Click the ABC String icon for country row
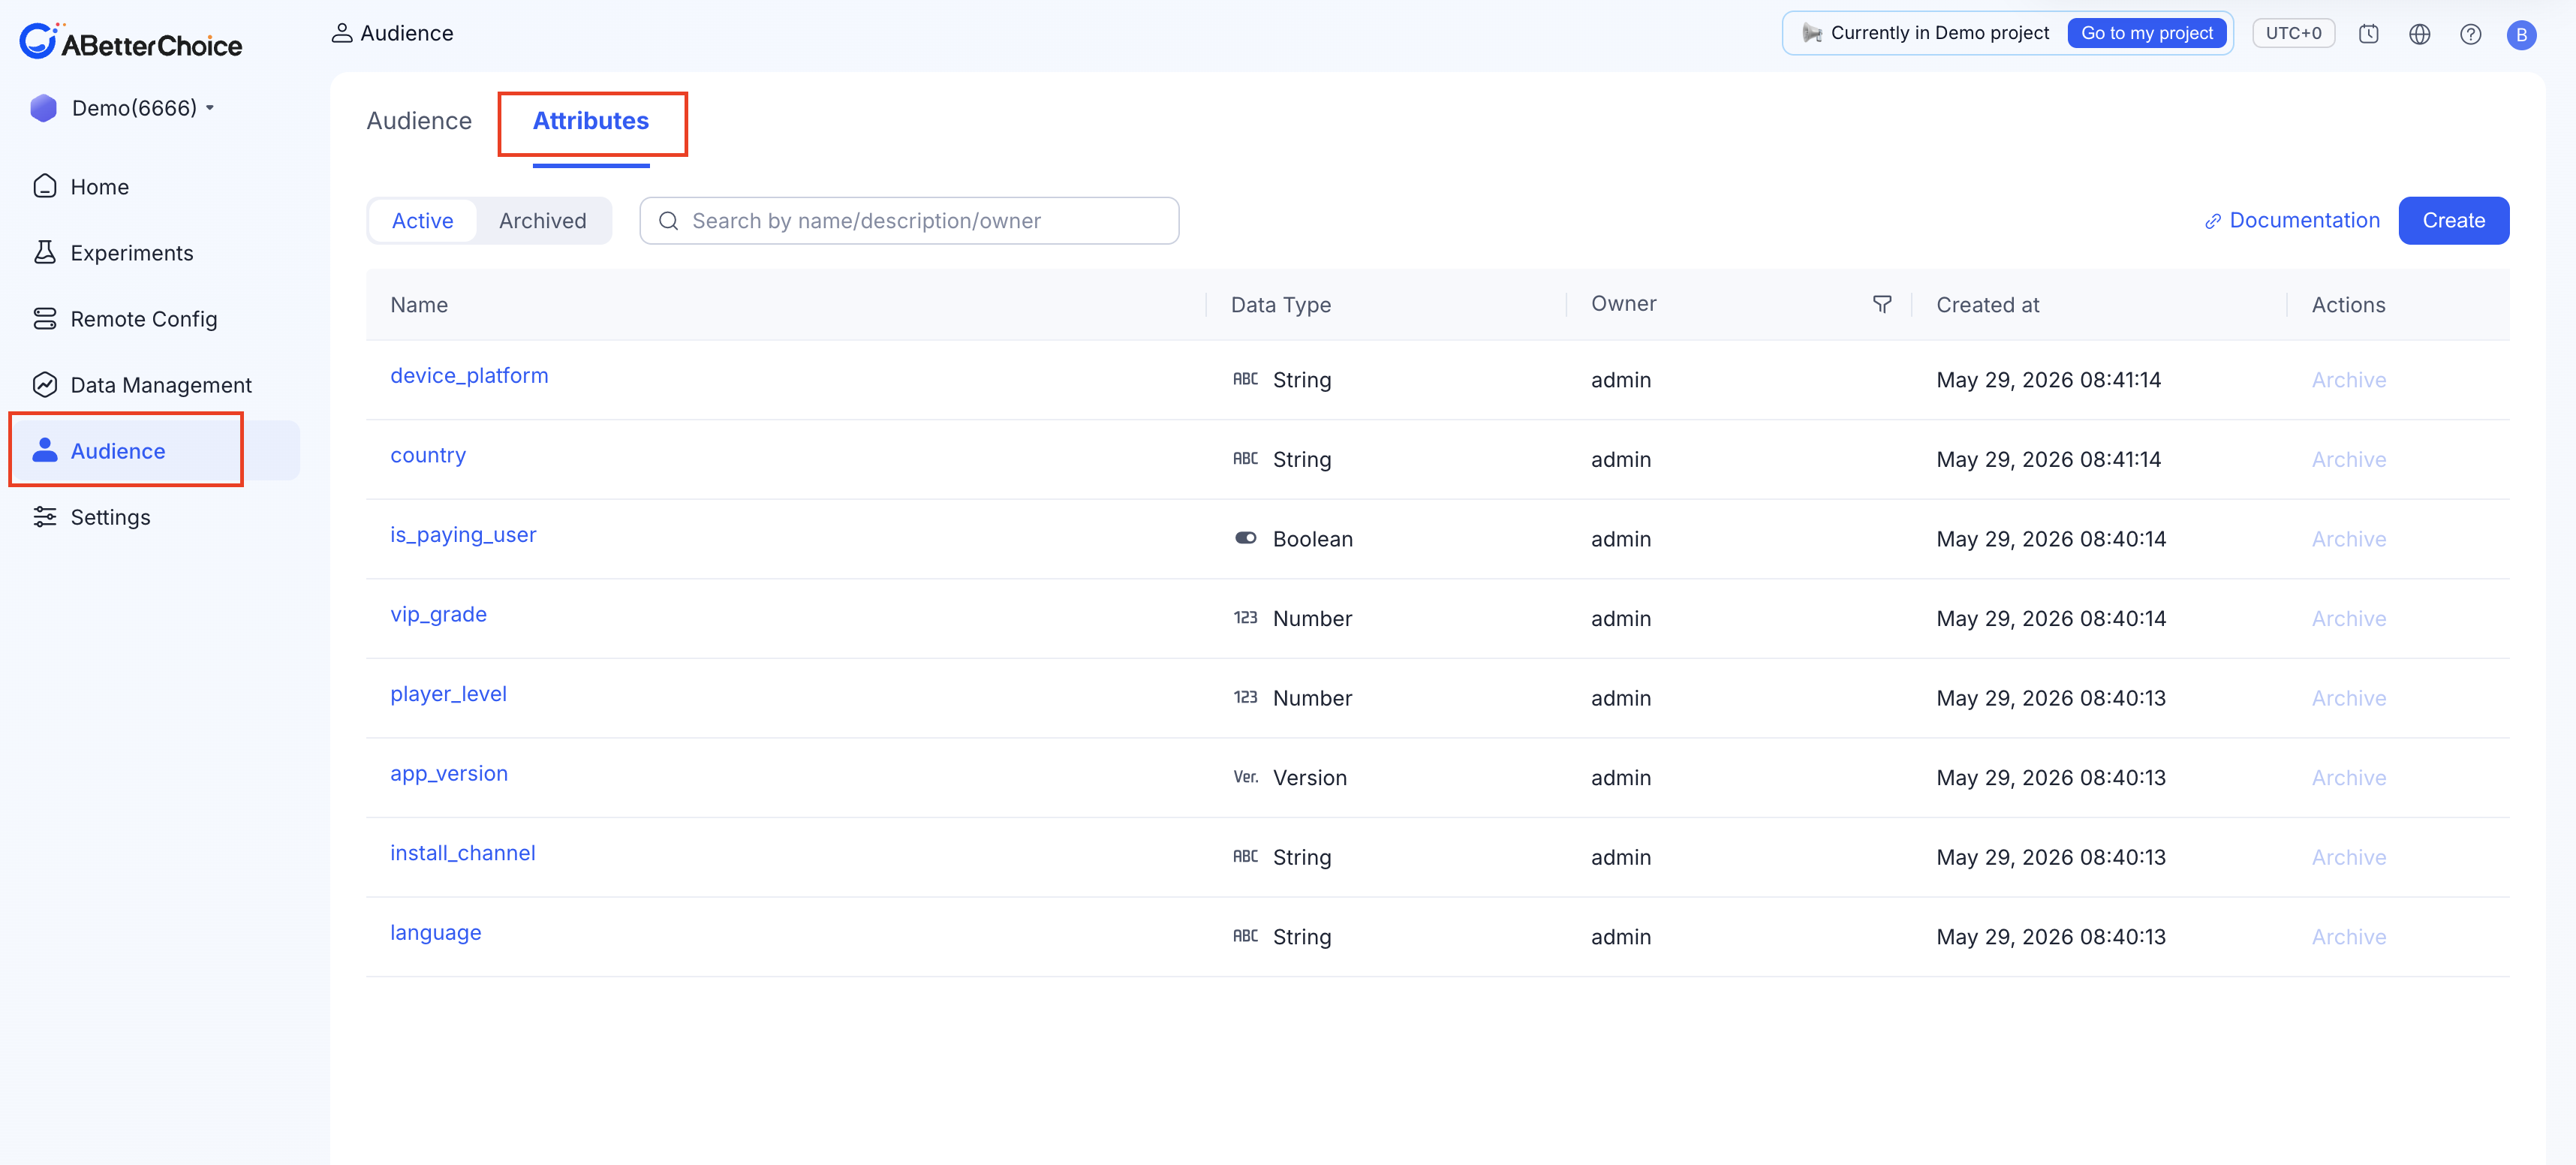This screenshot has width=2576, height=1165. click(1245, 458)
